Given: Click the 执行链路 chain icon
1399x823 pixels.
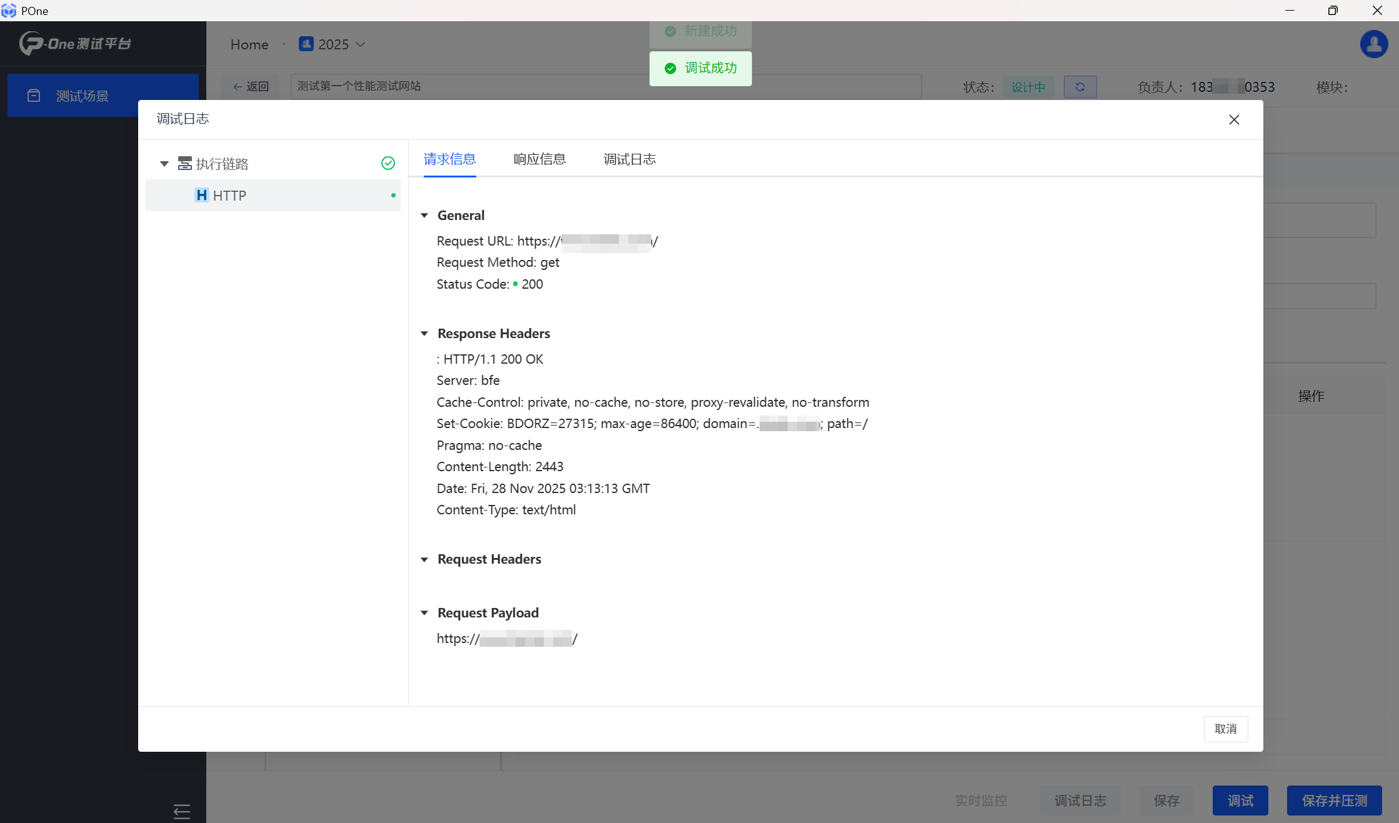Looking at the screenshot, I should pyautogui.click(x=184, y=164).
